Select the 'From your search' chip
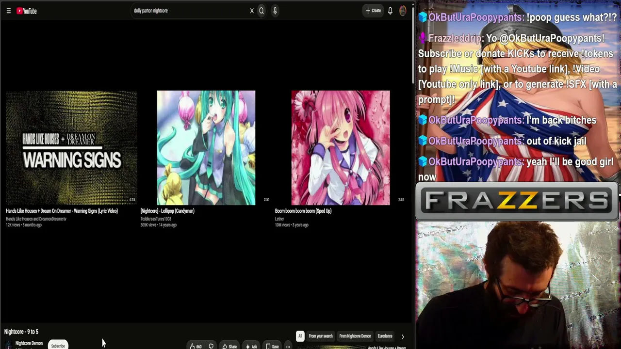The image size is (621, 349). 321,336
